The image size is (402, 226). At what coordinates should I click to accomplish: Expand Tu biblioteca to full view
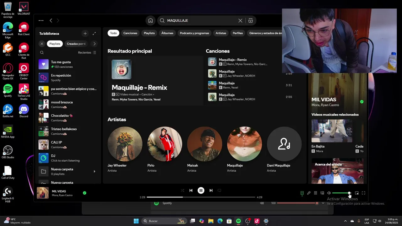click(94, 33)
